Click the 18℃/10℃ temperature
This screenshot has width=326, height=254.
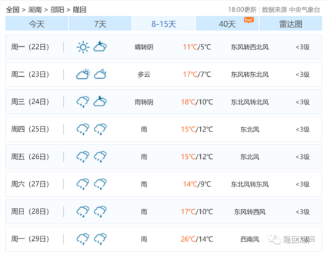click(x=197, y=102)
